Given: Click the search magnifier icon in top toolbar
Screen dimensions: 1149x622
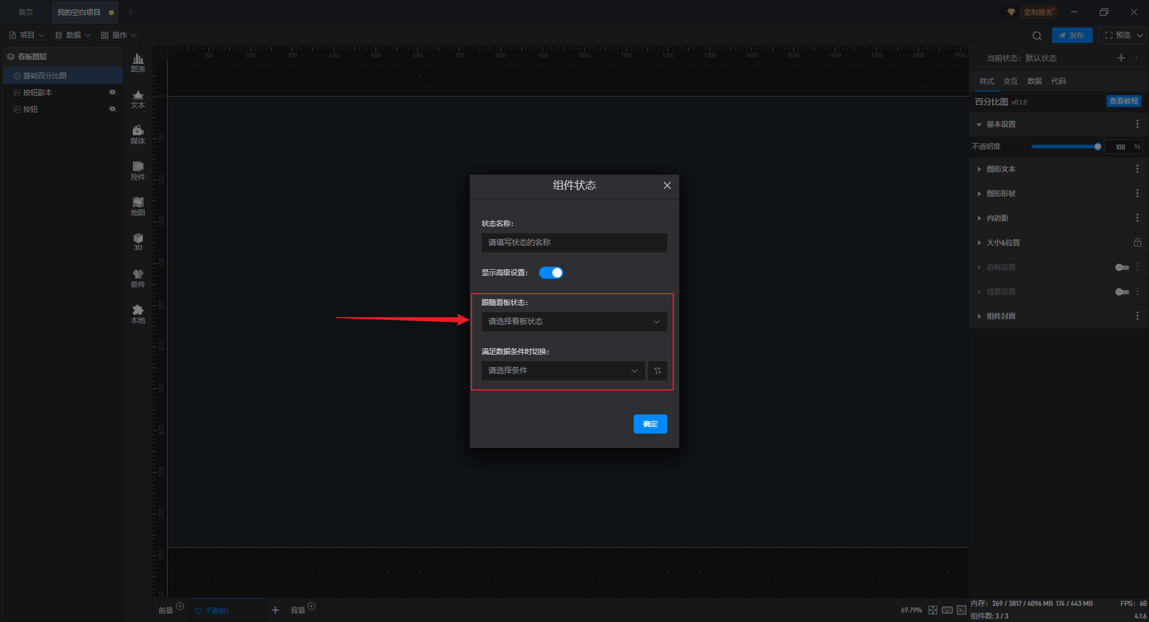Looking at the screenshot, I should click(x=1037, y=35).
